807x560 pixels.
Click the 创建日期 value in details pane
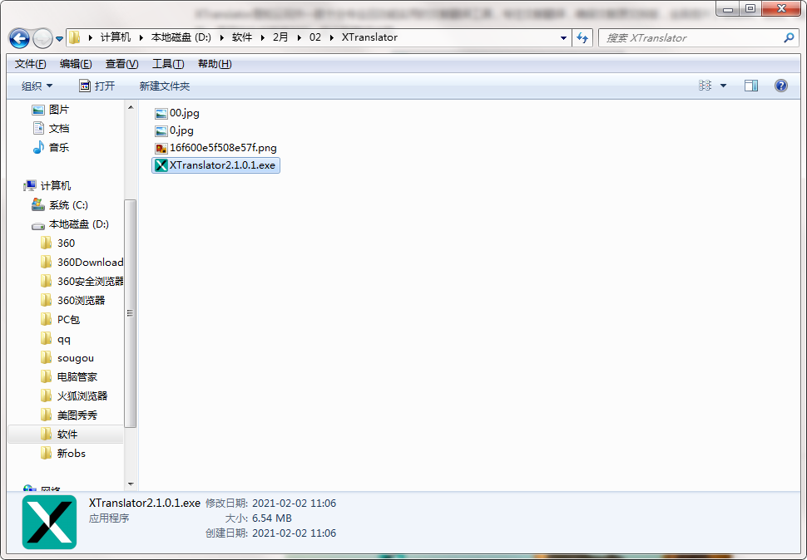[x=294, y=533]
